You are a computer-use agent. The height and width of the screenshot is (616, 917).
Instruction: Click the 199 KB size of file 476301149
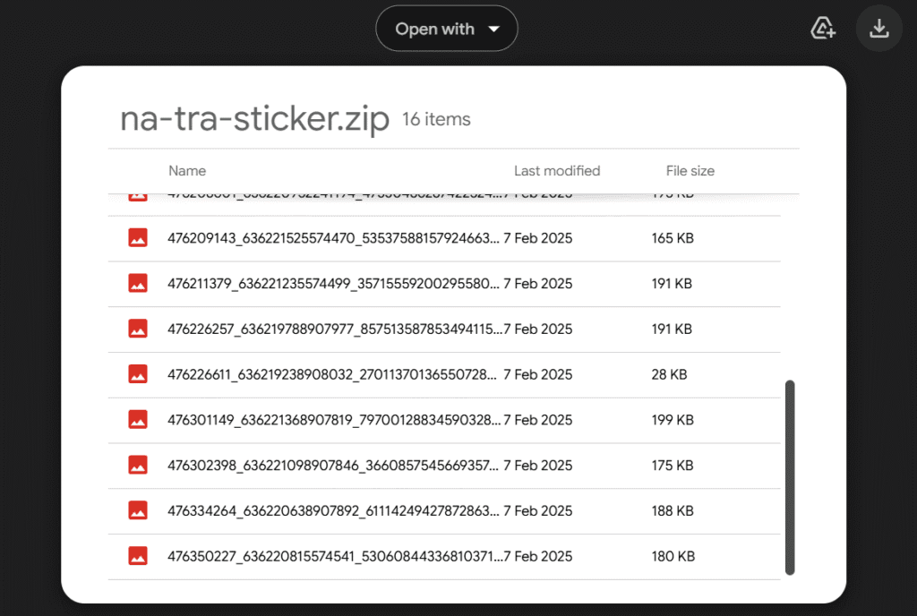[x=673, y=420]
